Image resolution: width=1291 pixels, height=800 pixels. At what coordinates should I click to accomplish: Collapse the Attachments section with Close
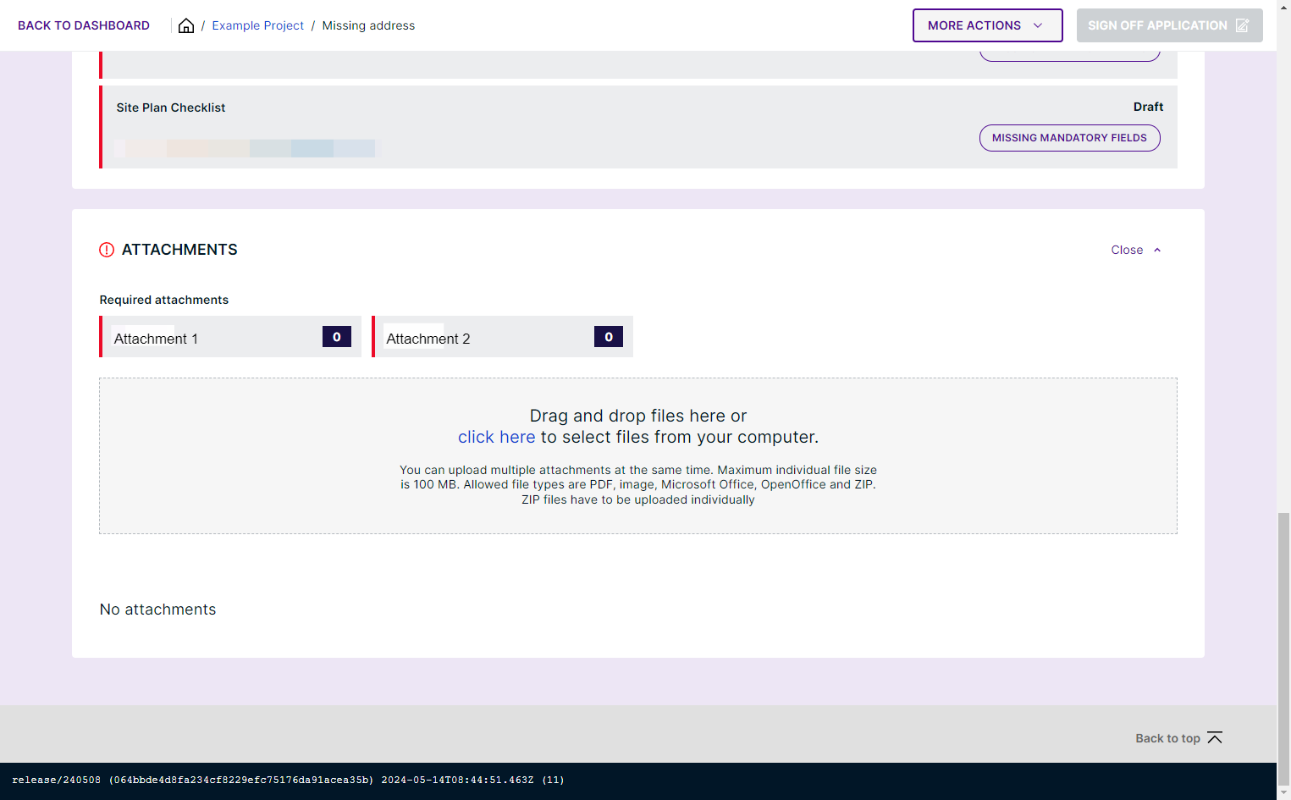1136,250
